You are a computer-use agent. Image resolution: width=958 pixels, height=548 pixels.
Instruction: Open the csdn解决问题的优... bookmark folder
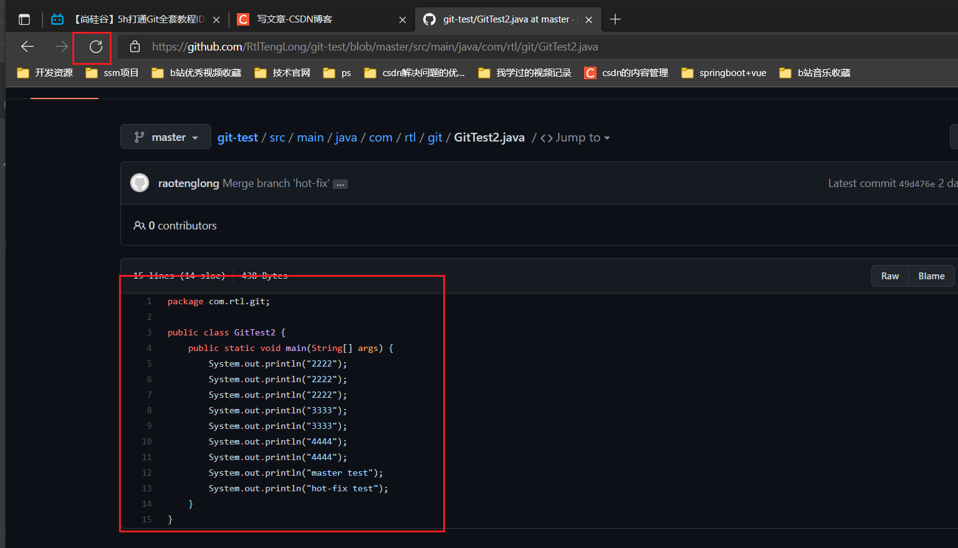414,73
